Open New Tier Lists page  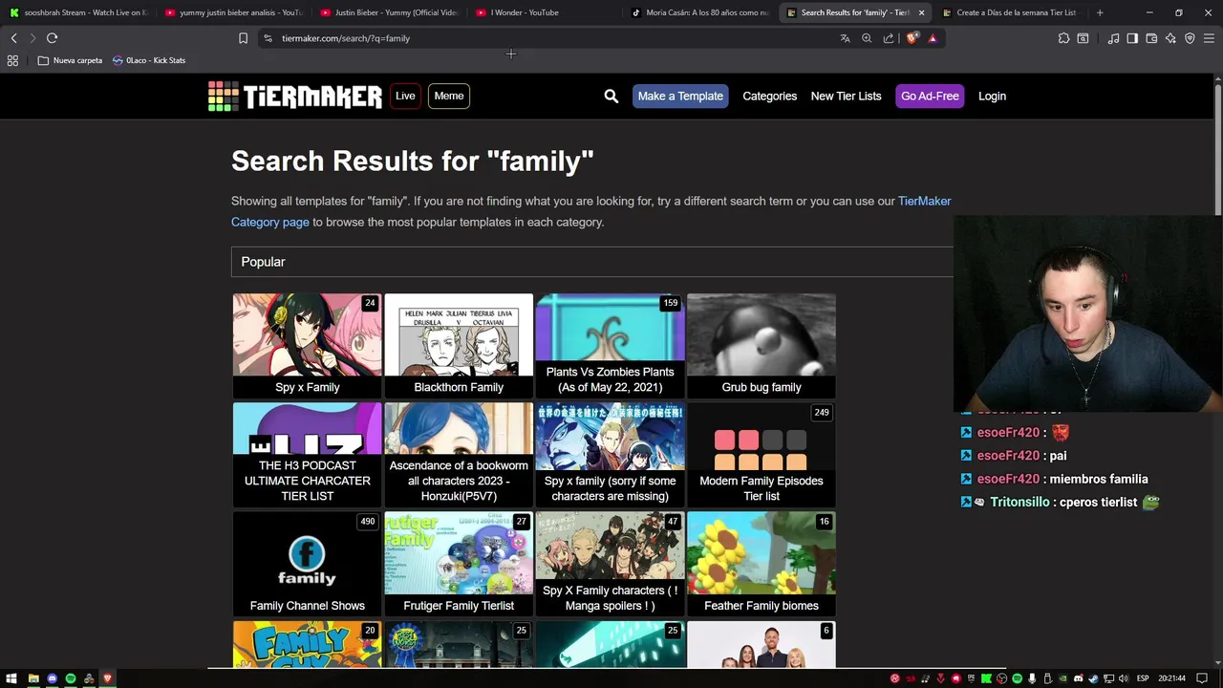click(x=846, y=96)
